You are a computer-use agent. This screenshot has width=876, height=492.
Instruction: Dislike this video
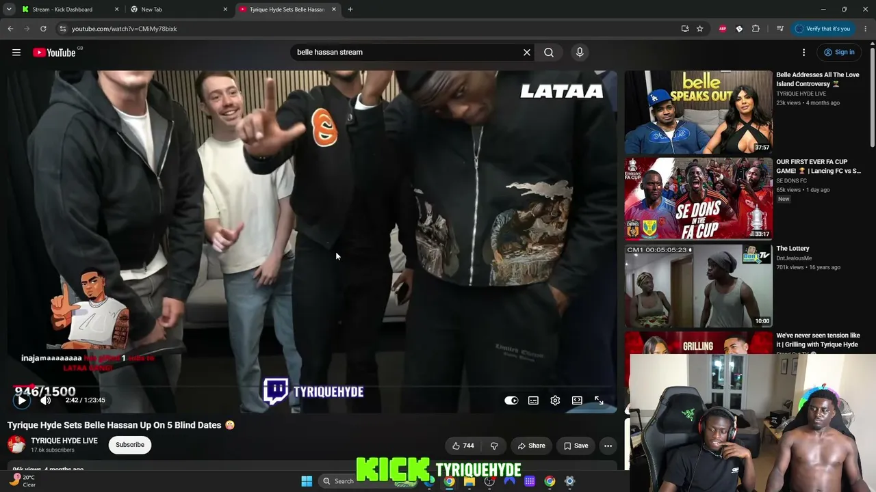(493, 446)
